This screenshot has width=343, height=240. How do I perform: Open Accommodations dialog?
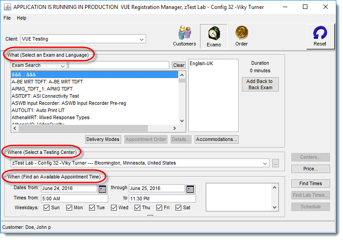216,140
